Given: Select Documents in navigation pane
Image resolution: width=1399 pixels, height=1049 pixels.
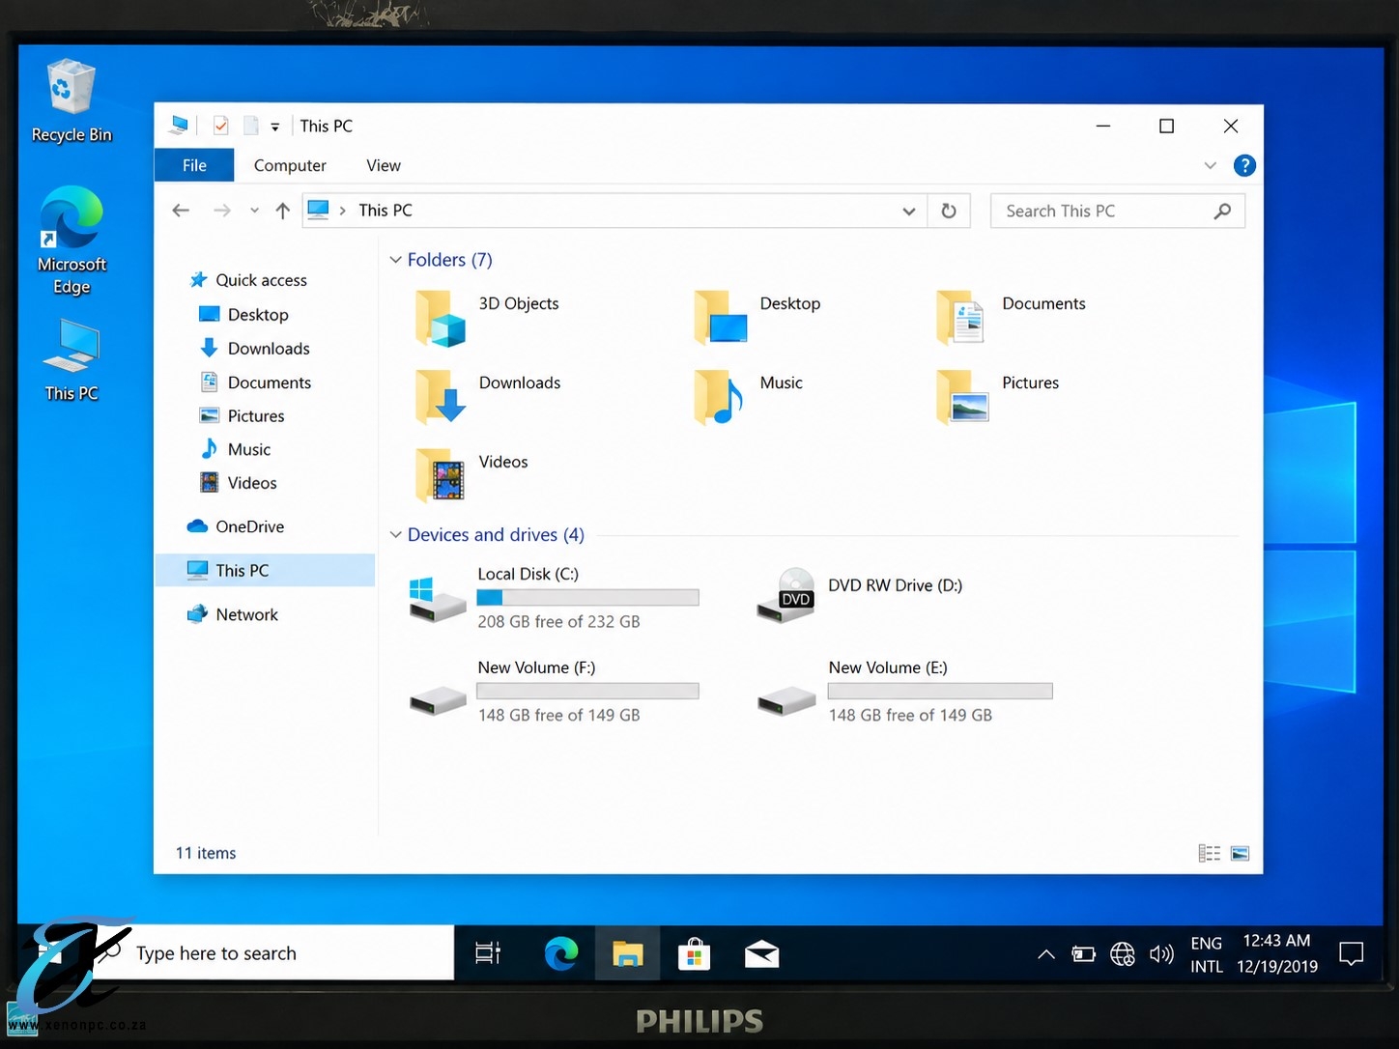Looking at the screenshot, I should 255,383.
